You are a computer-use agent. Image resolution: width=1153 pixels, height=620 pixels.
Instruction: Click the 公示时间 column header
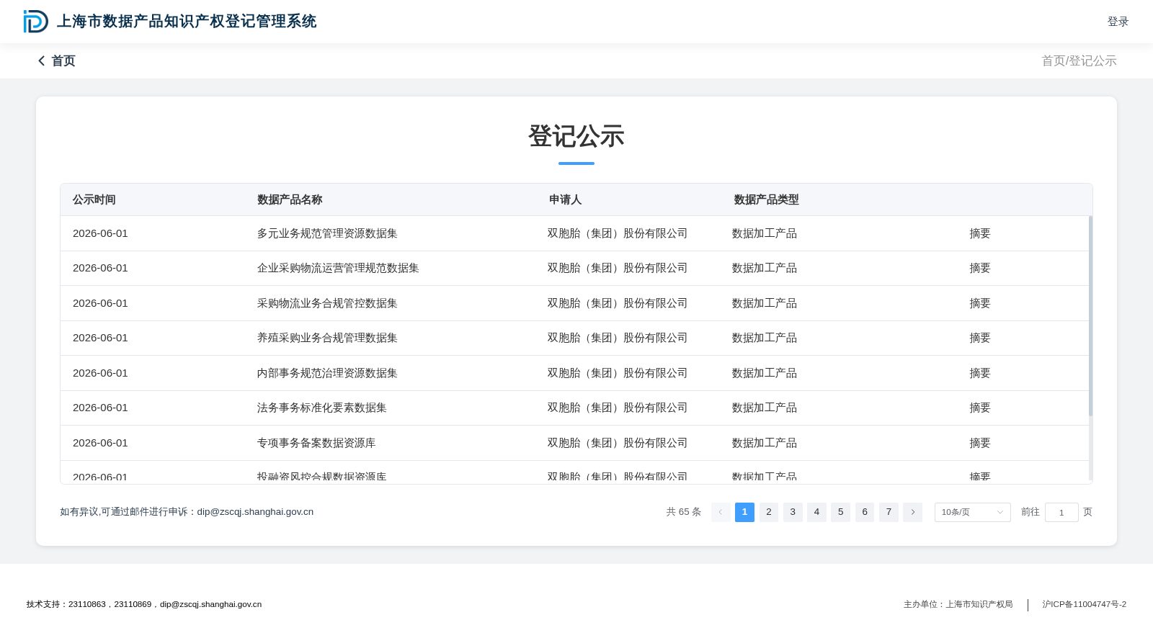[x=94, y=199]
